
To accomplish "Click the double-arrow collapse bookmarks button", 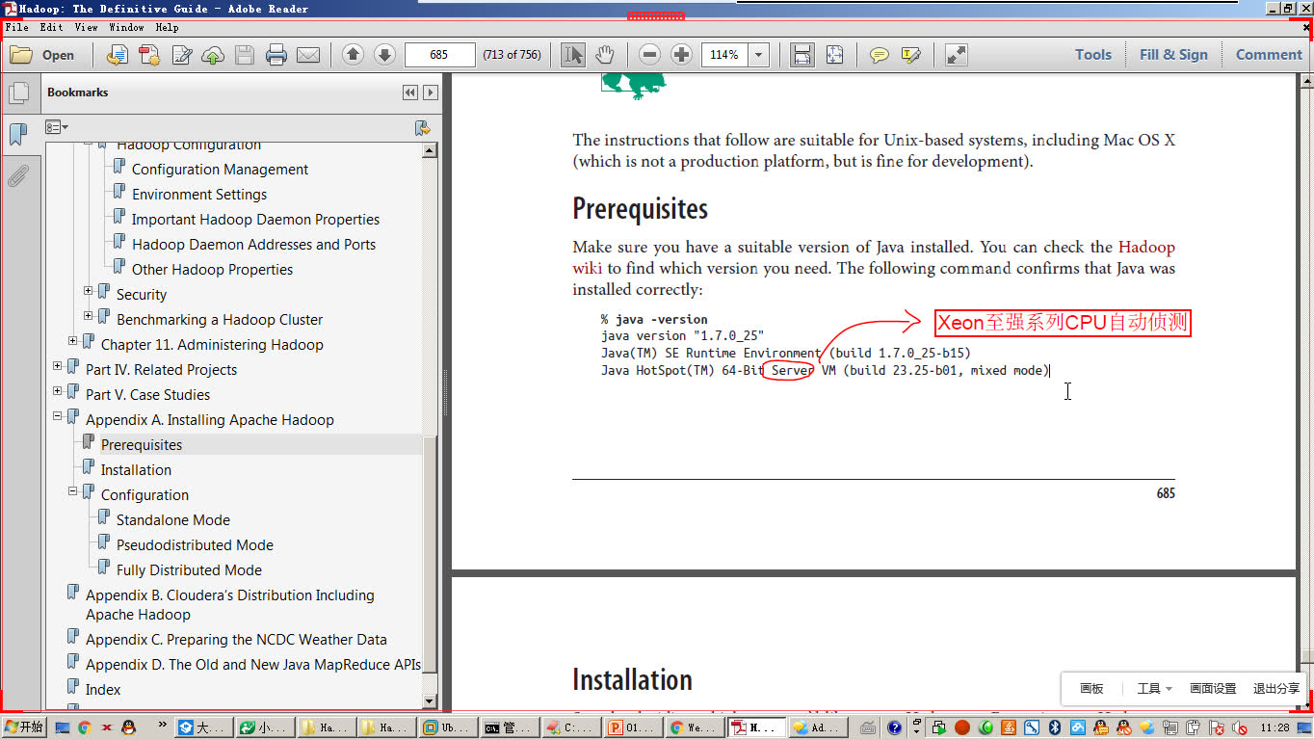I will tap(410, 92).
